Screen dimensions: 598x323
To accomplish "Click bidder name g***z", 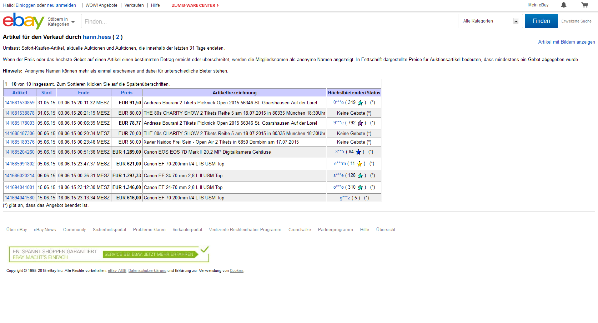I will click(345, 198).
